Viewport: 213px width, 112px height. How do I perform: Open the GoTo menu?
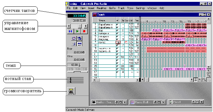click(112, 8)
